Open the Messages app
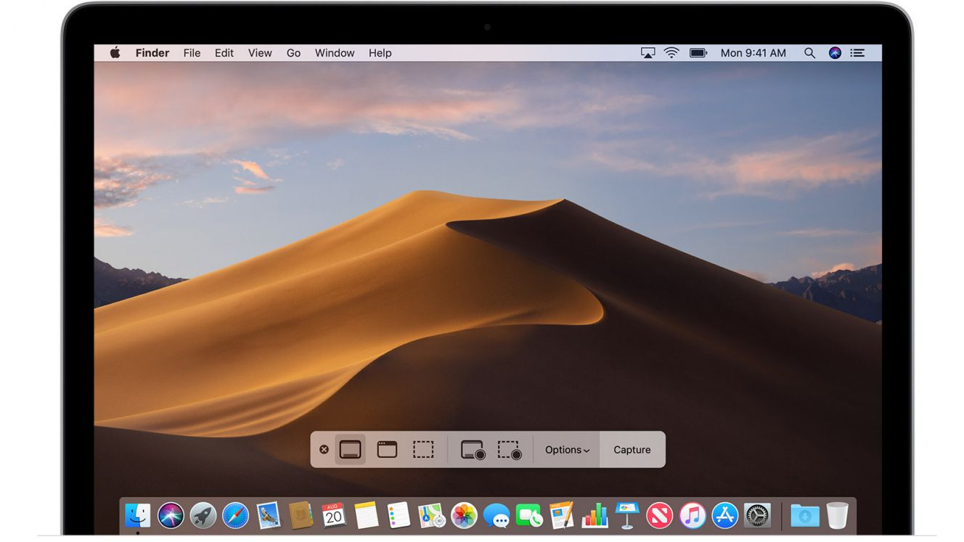 tap(499, 517)
